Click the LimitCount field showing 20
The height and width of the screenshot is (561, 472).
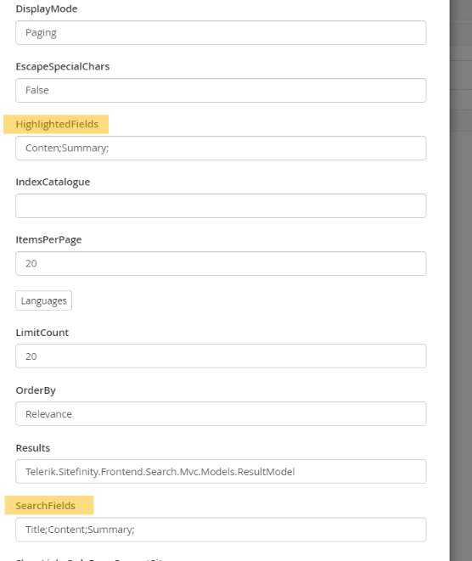(x=221, y=356)
